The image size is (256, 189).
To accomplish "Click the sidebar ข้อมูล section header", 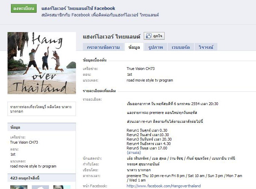I will point(42,127).
